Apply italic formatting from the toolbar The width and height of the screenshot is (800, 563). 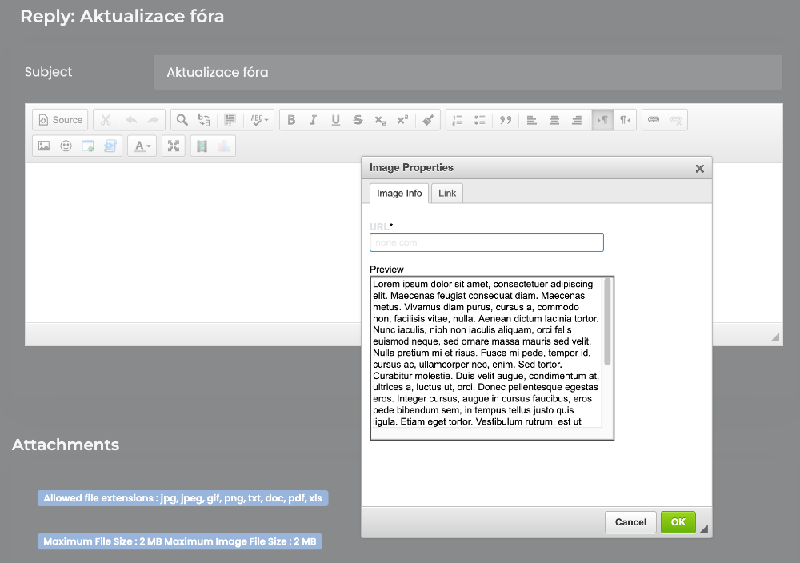(314, 120)
